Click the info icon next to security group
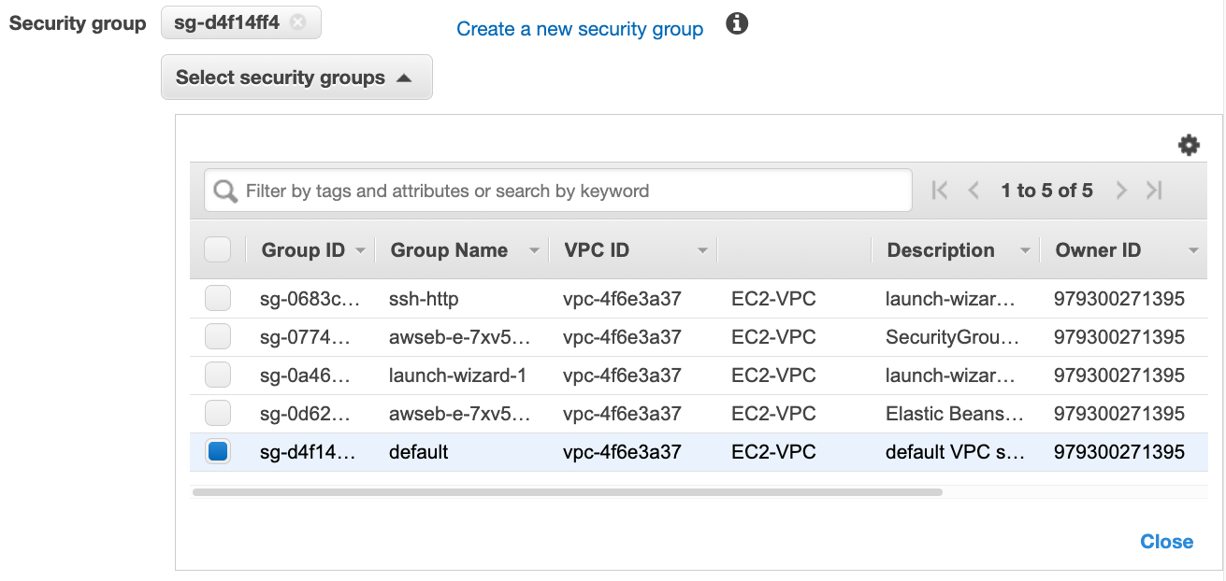 [737, 23]
